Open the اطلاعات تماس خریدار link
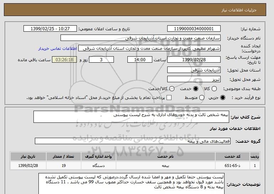Screen dimensions: 274x194 pos(58,48)
